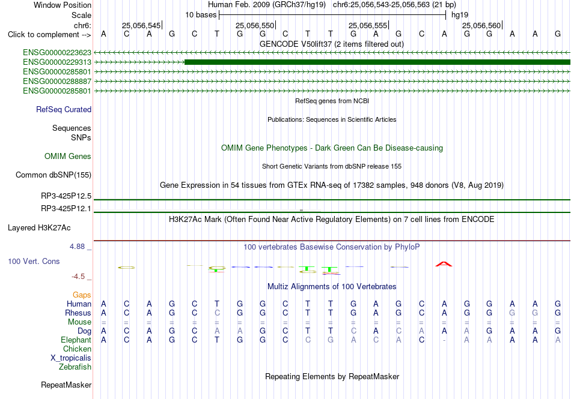Click the 25,056,560 ruler coordinate
Screen dimensions: 571x399
pos(481,25)
